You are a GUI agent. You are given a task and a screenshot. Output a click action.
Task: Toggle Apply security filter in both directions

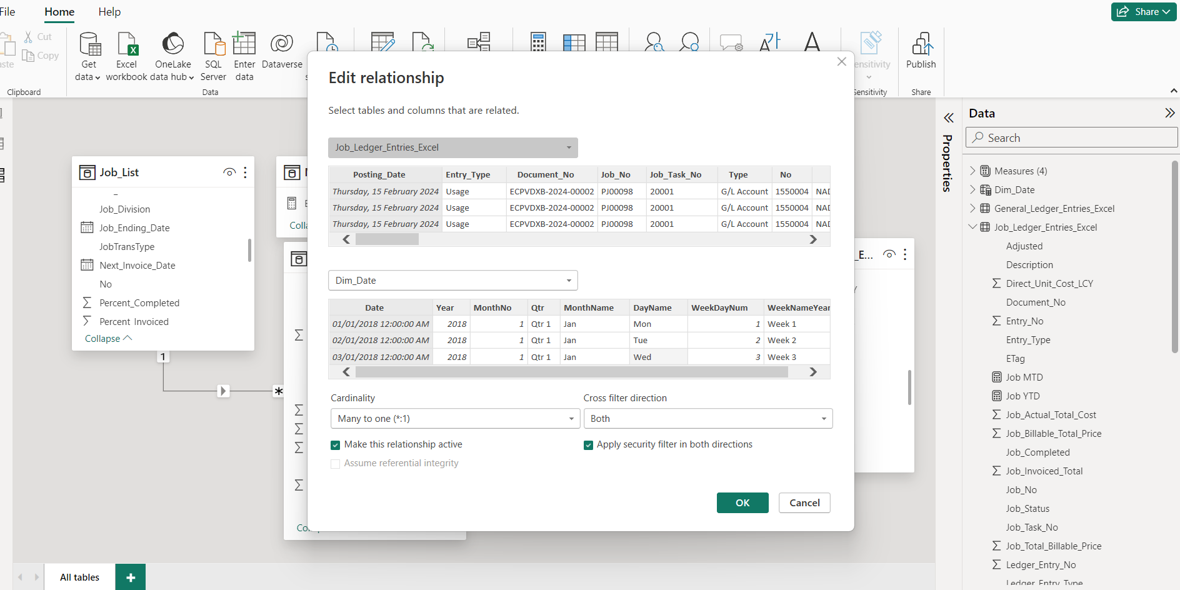click(588, 445)
